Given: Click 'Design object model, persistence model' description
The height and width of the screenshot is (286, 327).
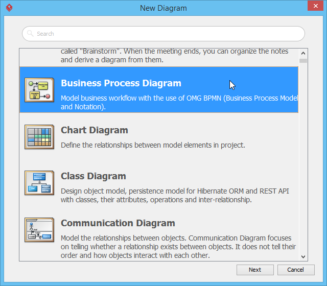Looking at the screenshot, I should tap(175, 195).
